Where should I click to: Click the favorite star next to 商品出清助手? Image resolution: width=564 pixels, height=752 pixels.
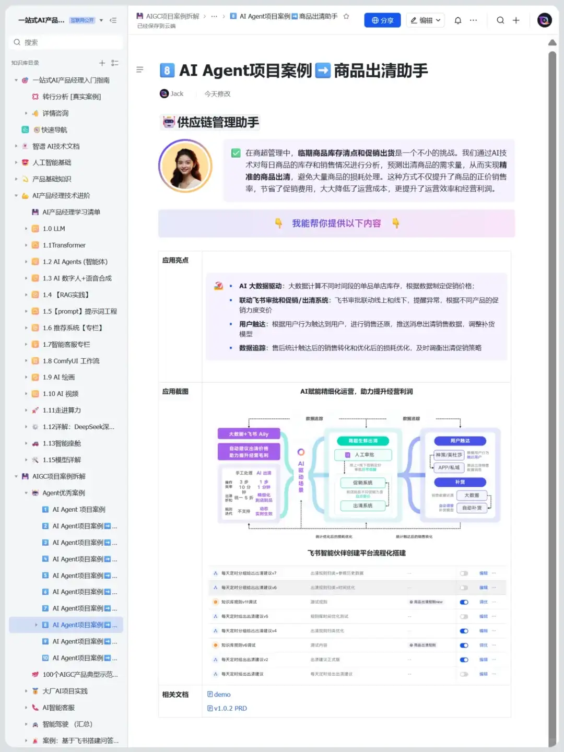[346, 16]
